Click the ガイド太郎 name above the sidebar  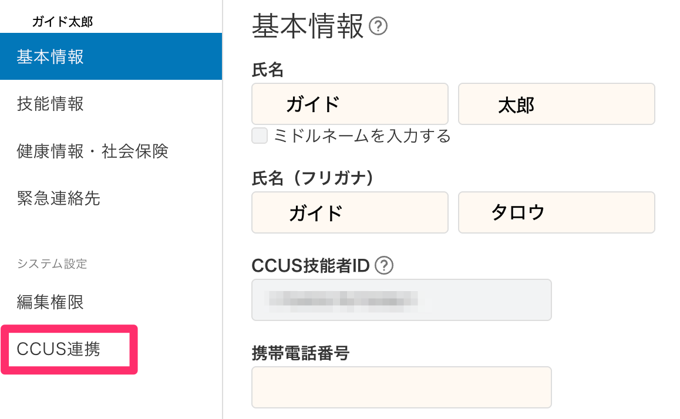[62, 22]
